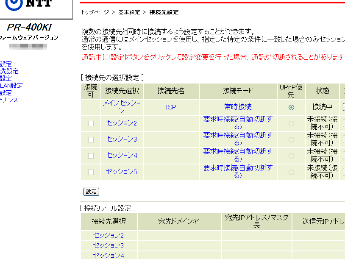
Task: Open the メインセッション link
Action: [x=122, y=107]
